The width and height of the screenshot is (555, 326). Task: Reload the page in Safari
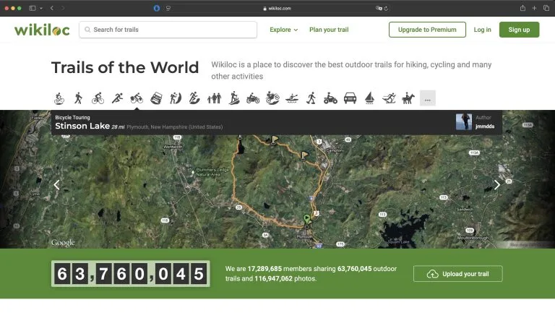click(386, 9)
